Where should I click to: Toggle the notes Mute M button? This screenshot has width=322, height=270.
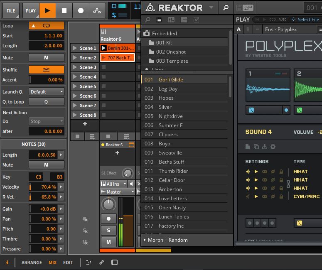(x=47, y=165)
